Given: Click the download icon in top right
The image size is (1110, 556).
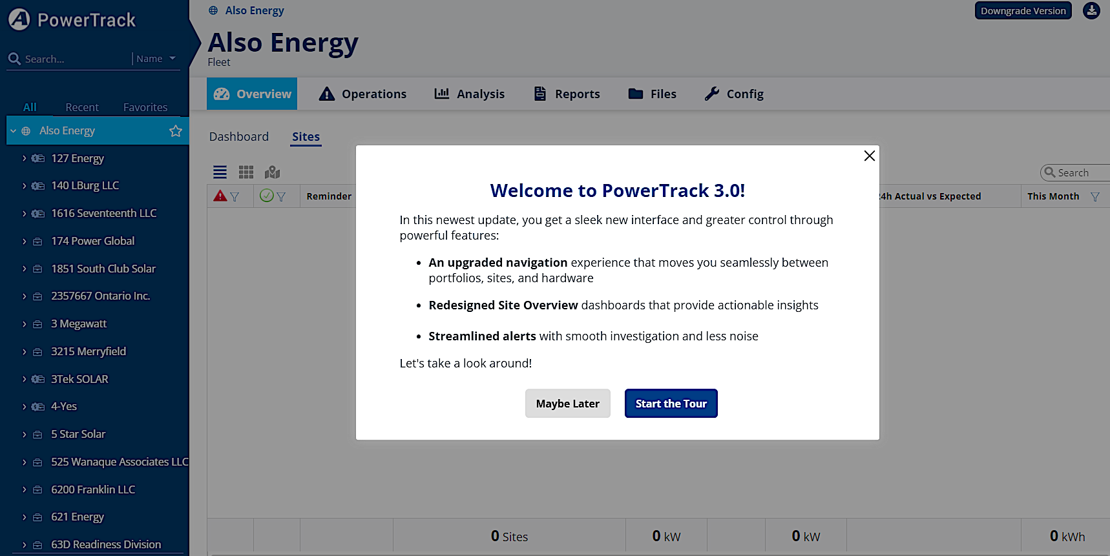Looking at the screenshot, I should tap(1091, 10).
